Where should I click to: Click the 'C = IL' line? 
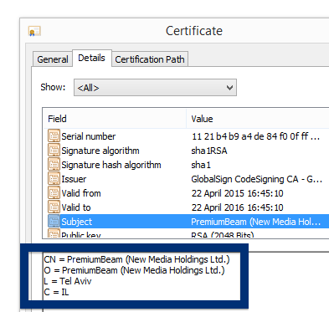click(x=56, y=292)
